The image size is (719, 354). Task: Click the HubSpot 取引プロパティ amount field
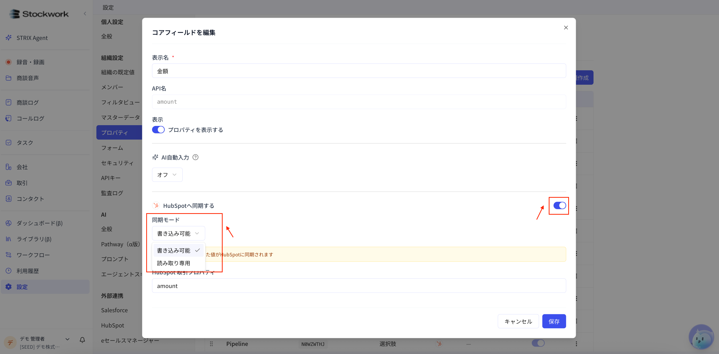point(359,286)
